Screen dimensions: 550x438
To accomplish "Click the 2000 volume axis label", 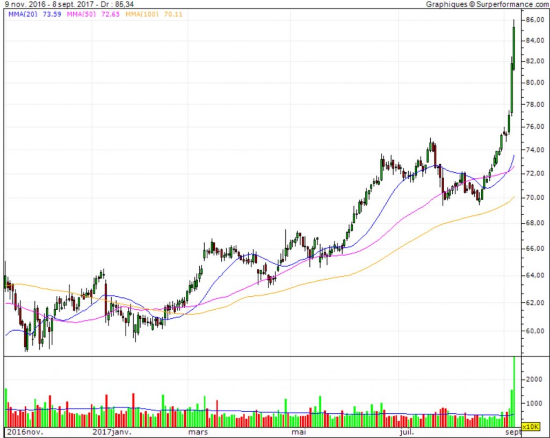I will click(534, 379).
